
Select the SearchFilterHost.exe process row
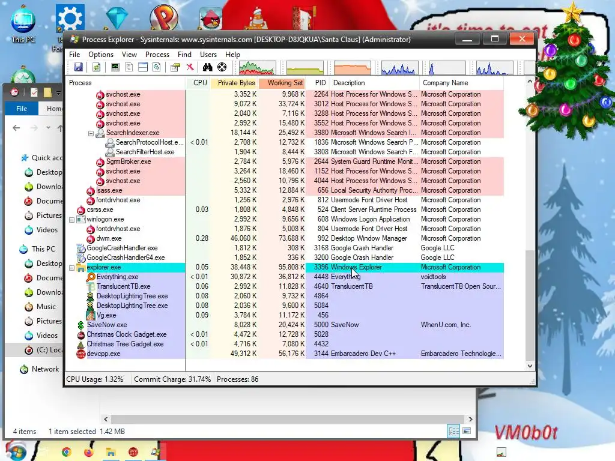coord(285,152)
